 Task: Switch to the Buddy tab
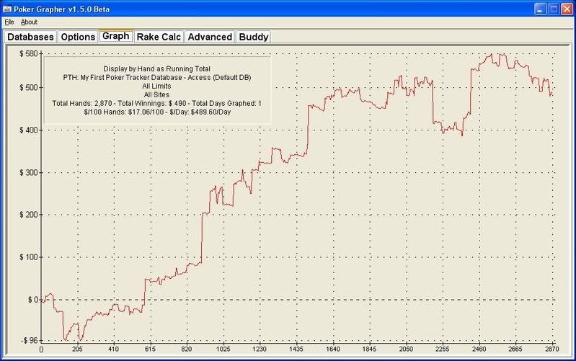click(x=253, y=37)
